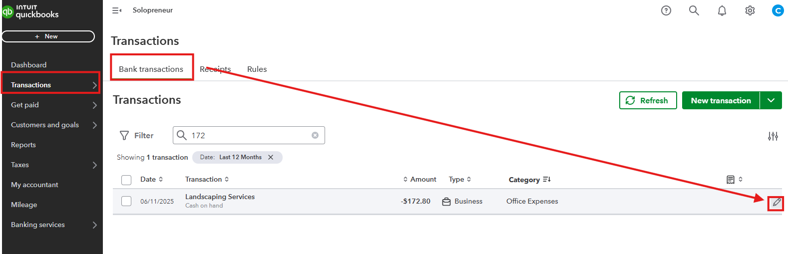Check the Landscaping Services row checkbox
The height and width of the screenshot is (254, 788).
[x=126, y=201]
